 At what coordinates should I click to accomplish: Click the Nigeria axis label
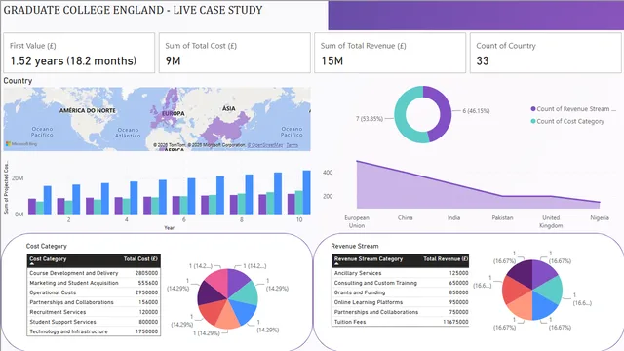point(600,217)
